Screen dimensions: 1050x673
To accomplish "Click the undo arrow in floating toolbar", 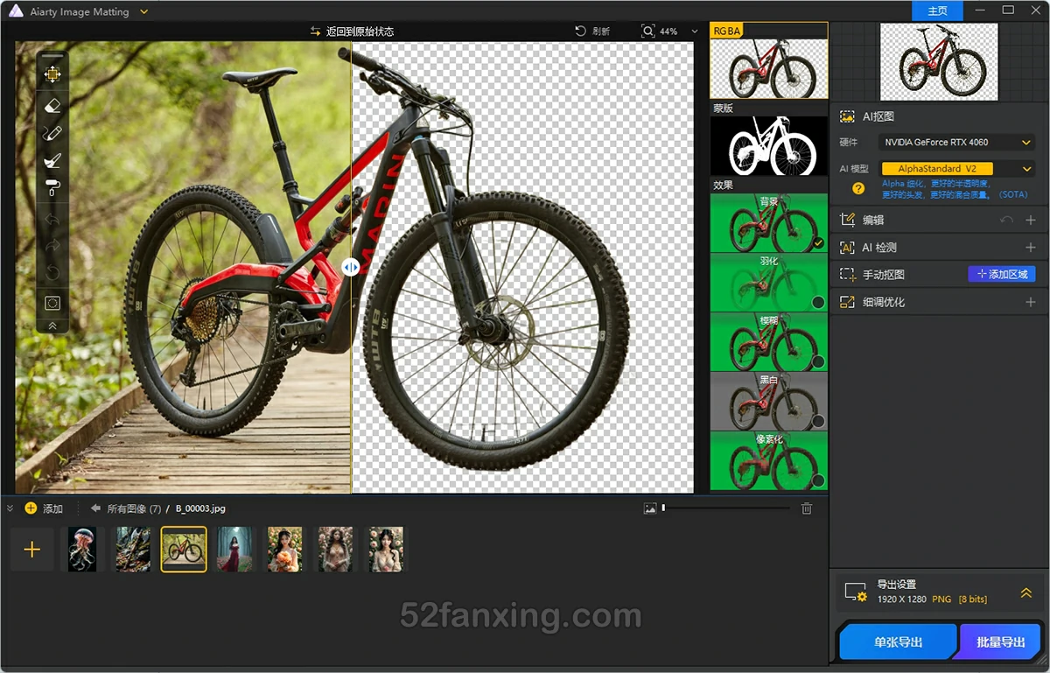I will [x=52, y=219].
